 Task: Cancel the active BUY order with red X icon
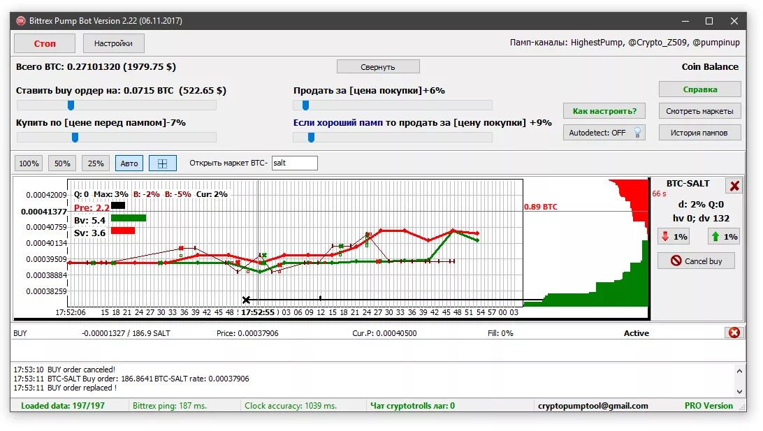point(734,333)
